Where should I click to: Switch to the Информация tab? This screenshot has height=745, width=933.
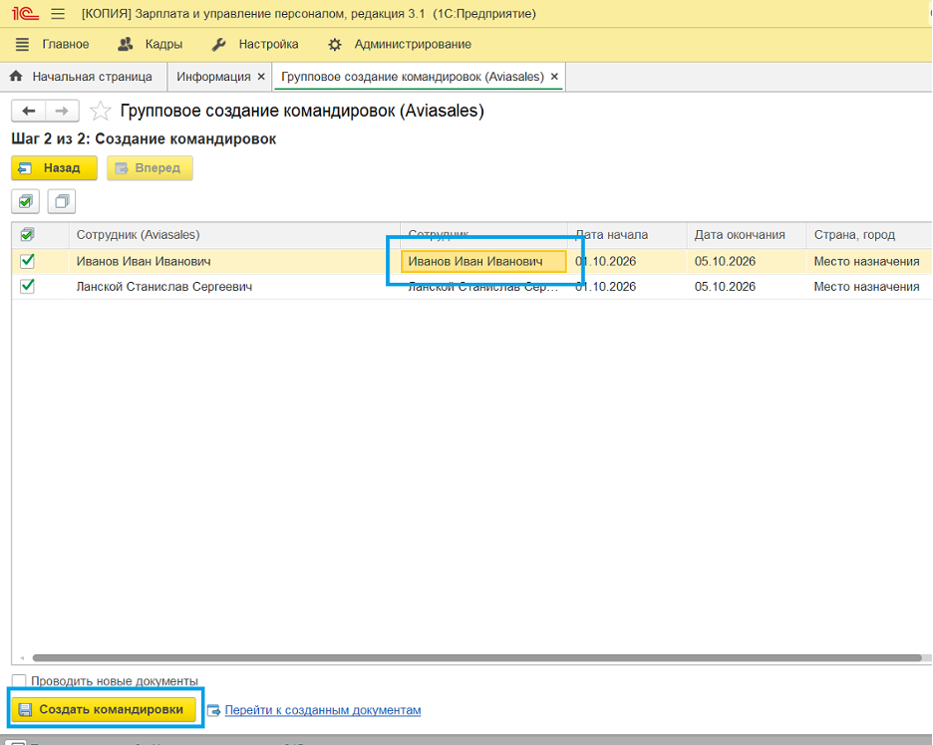[x=213, y=77]
